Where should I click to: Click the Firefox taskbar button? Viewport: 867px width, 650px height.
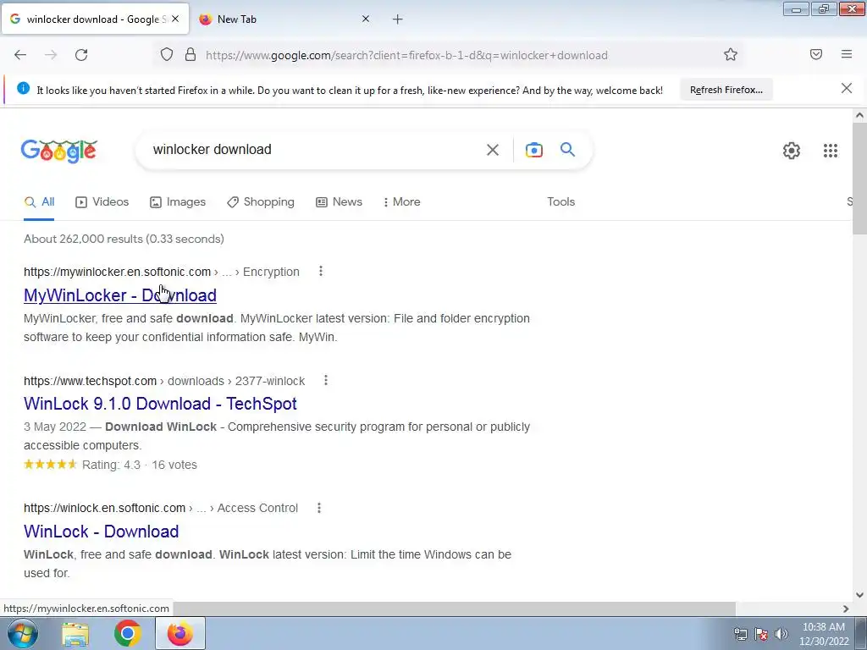pyautogui.click(x=179, y=634)
